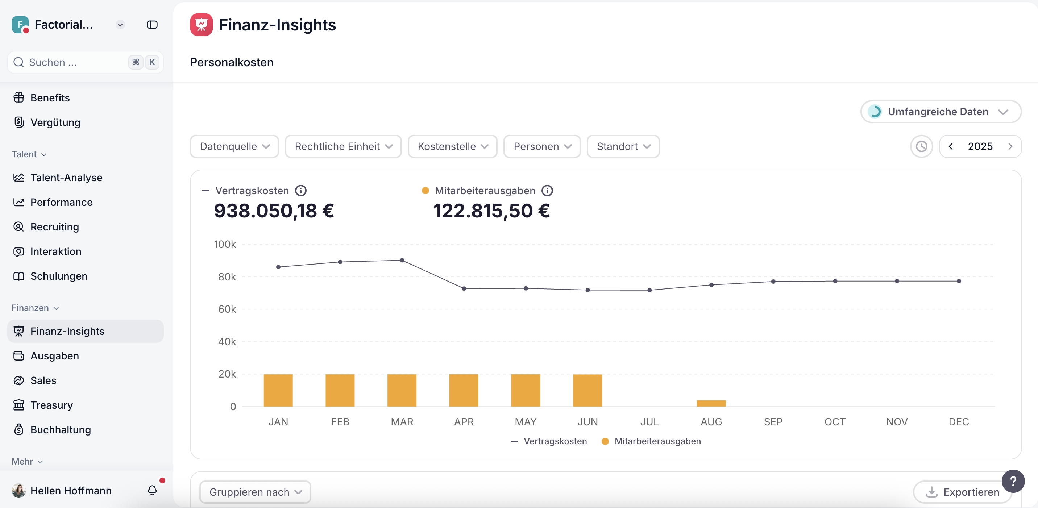Click the March Mitarbeiterausgaben orange bar

point(402,390)
